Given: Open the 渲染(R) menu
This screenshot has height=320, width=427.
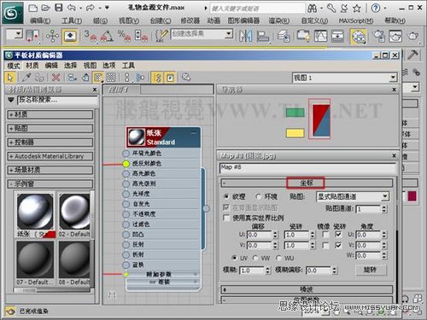Looking at the screenshot, I should point(278,20).
